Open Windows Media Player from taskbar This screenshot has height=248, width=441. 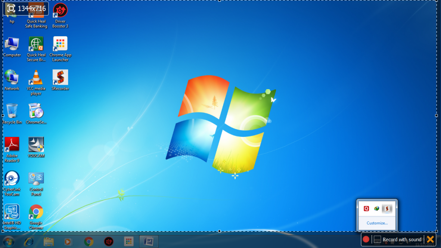pyautogui.click(x=68, y=241)
